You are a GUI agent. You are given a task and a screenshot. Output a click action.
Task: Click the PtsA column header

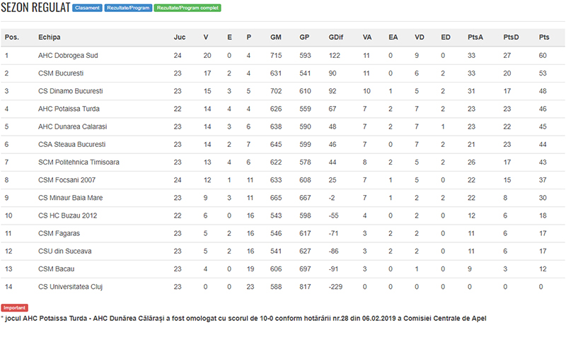point(475,36)
